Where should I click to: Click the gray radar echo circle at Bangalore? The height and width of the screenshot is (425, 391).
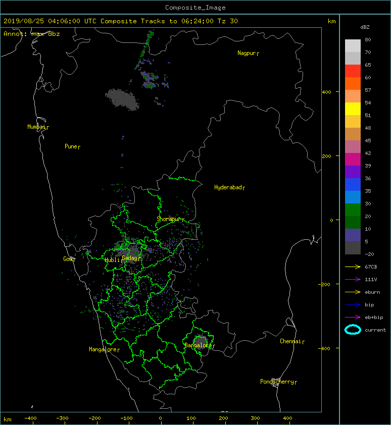point(200,342)
